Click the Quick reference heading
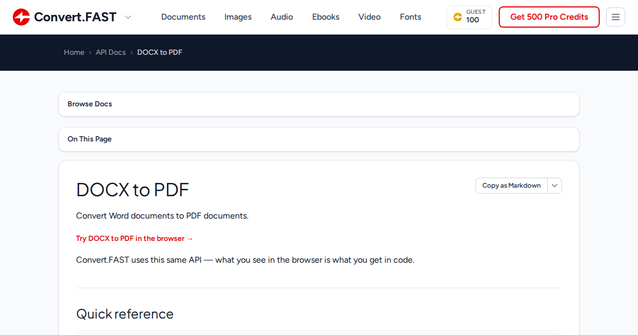The width and height of the screenshot is (638, 335). 125,314
